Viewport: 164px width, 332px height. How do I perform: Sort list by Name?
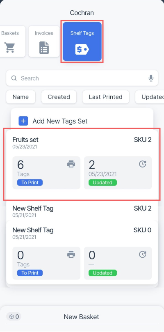point(21,97)
